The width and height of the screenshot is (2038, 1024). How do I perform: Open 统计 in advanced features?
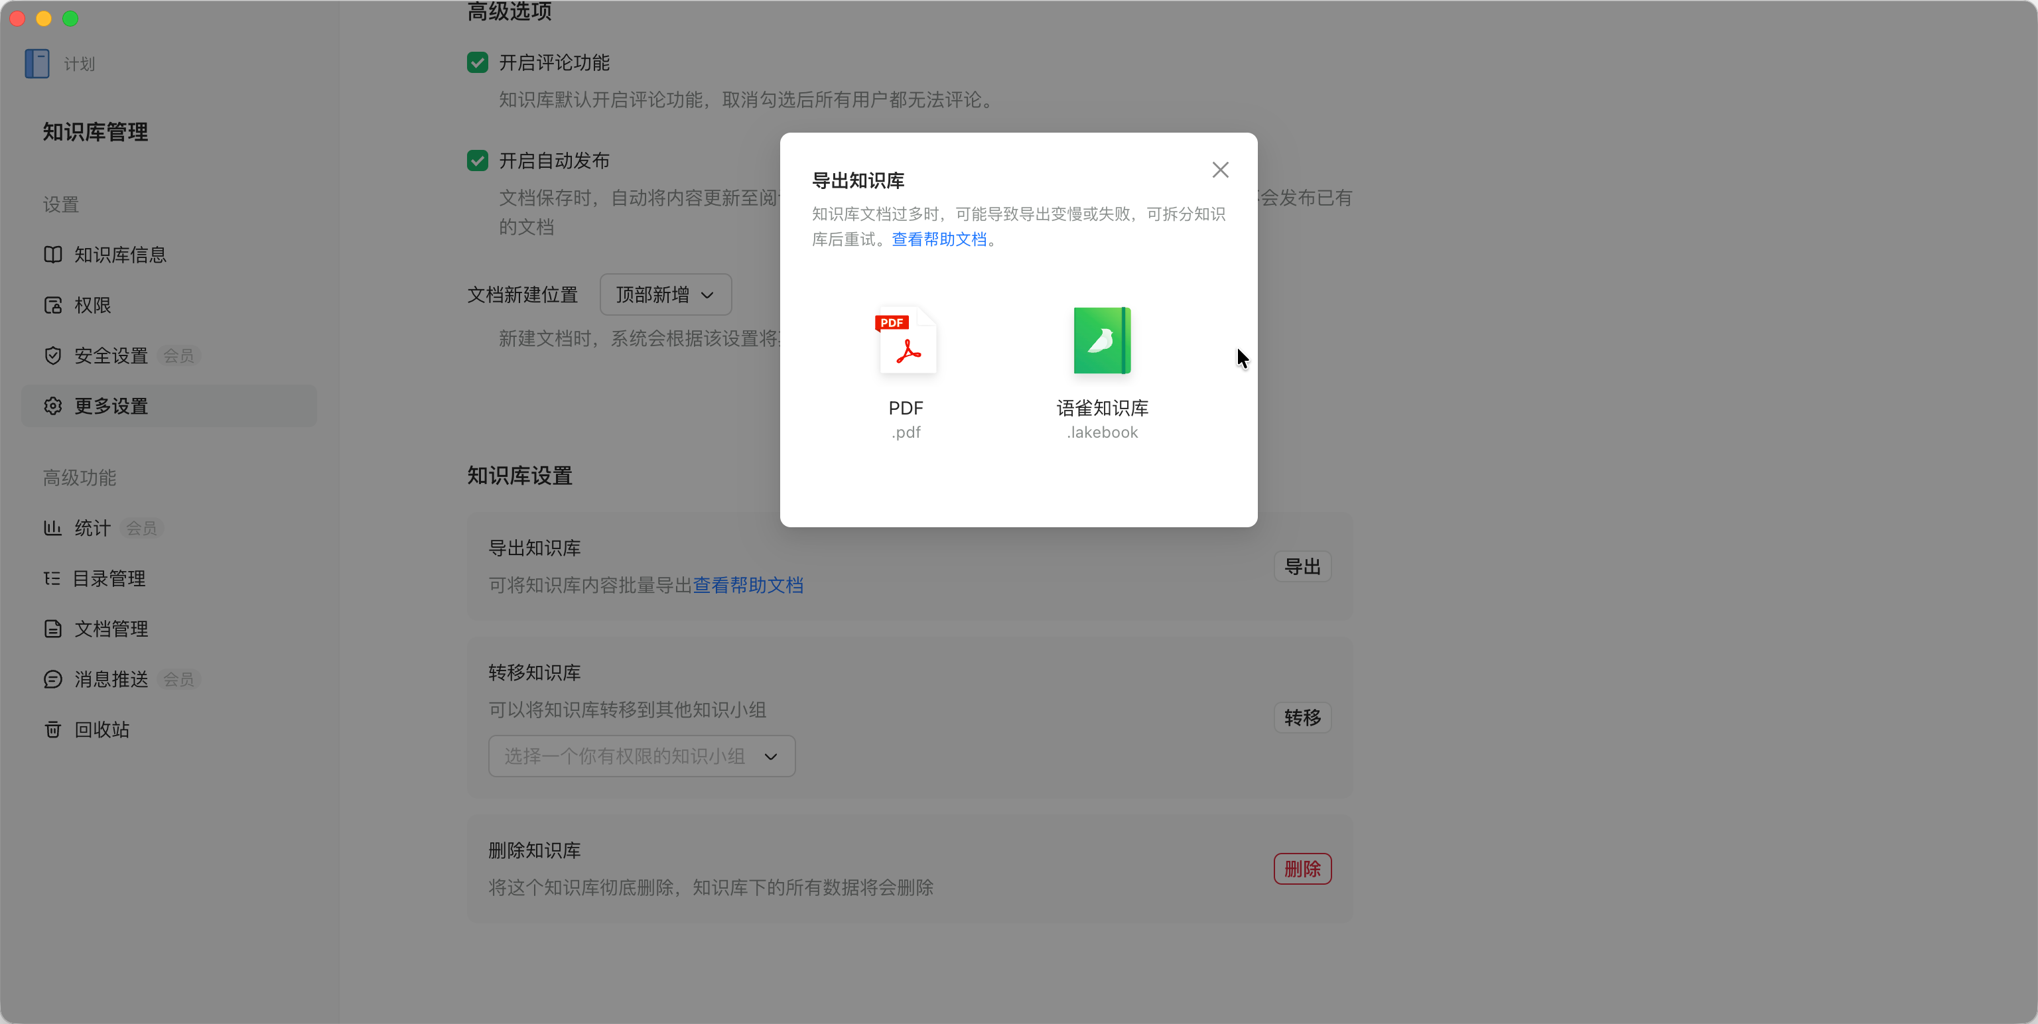pyautogui.click(x=169, y=528)
